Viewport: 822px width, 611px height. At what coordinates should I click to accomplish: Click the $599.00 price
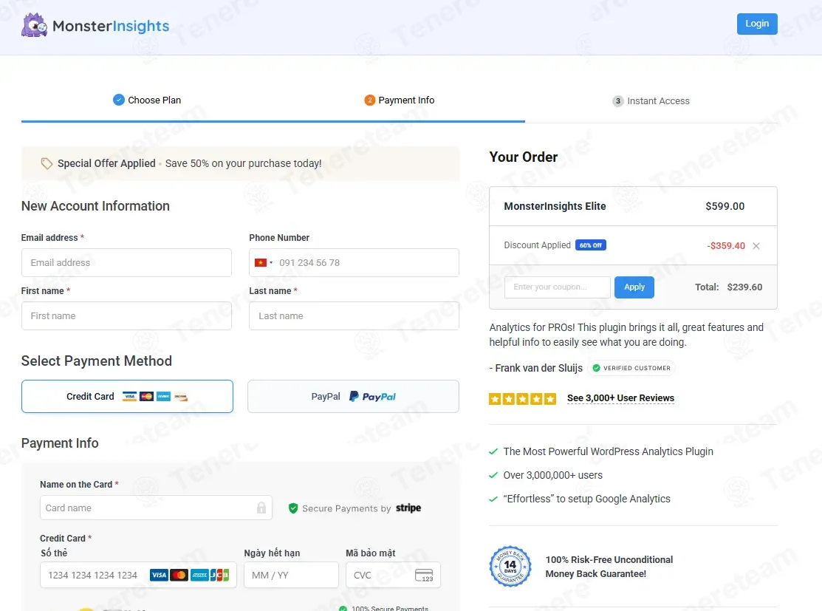[725, 206]
